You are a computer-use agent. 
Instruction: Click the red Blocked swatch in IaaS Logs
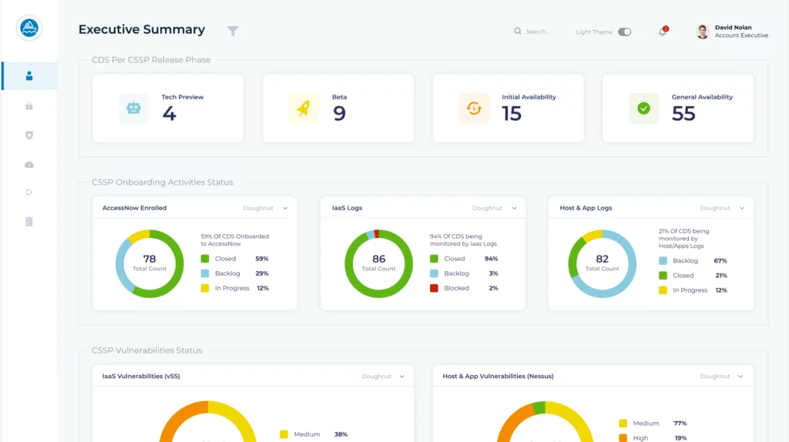click(x=434, y=288)
